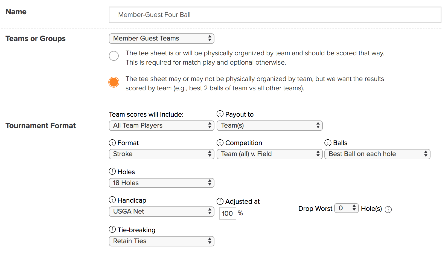The width and height of the screenshot is (448, 253).
Task: Select the results scored by team radio option
Action: [x=114, y=82]
